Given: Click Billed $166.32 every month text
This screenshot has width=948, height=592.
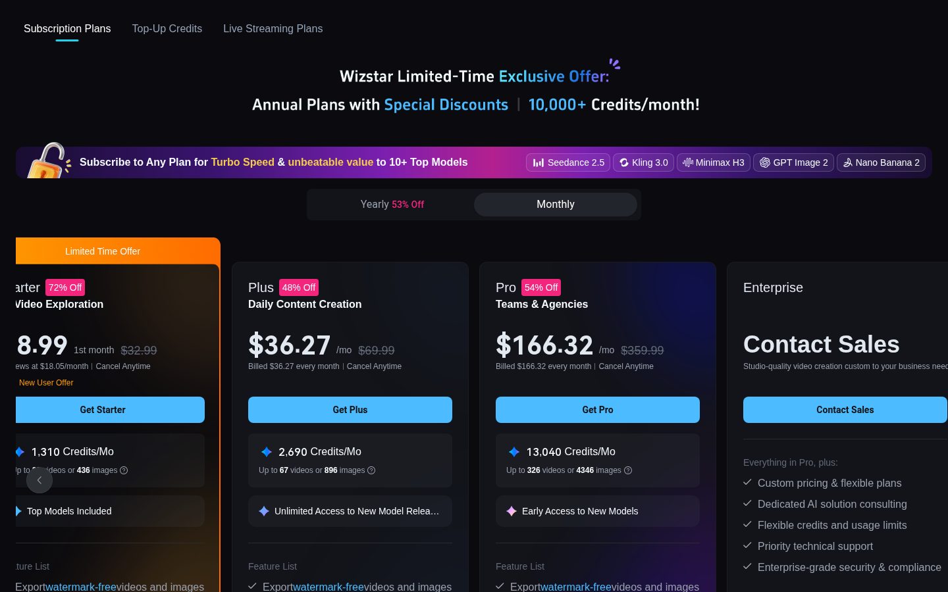Looking at the screenshot, I should [543, 366].
